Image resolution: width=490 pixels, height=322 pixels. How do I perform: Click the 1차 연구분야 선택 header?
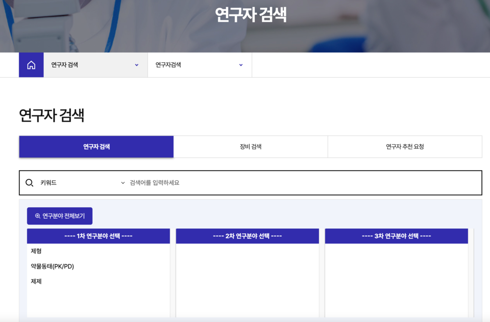click(x=98, y=236)
